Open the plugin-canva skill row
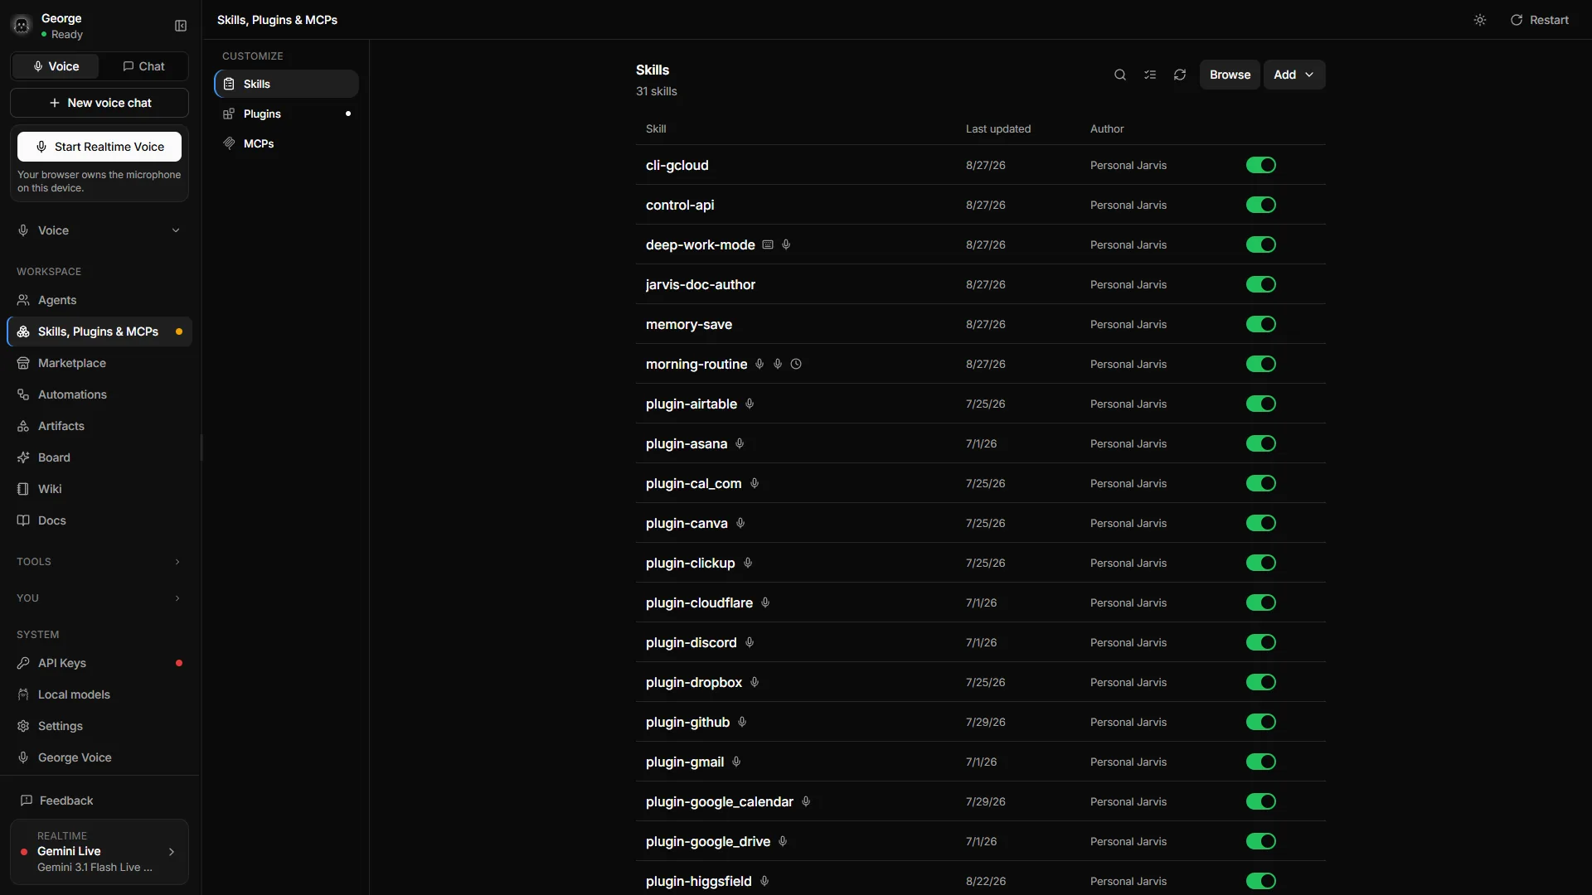Image resolution: width=1592 pixels, height=895 pixels. point(980,523)
